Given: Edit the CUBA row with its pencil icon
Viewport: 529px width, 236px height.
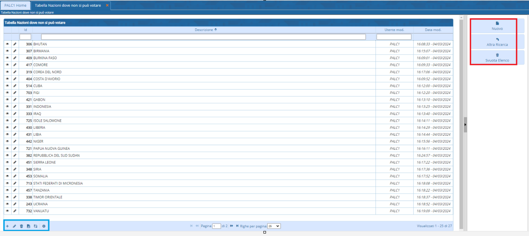Looking at the screenshot, I should [15, 86].
